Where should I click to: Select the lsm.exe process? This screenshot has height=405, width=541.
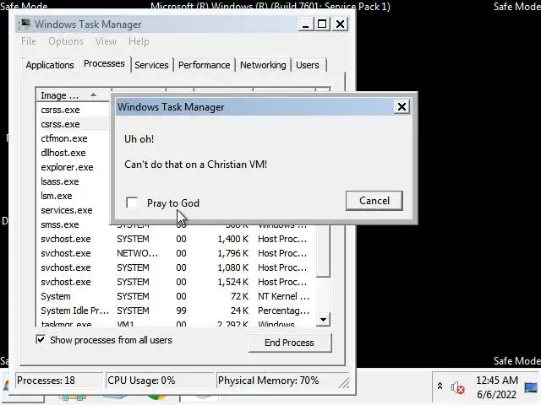click(57, 196)
